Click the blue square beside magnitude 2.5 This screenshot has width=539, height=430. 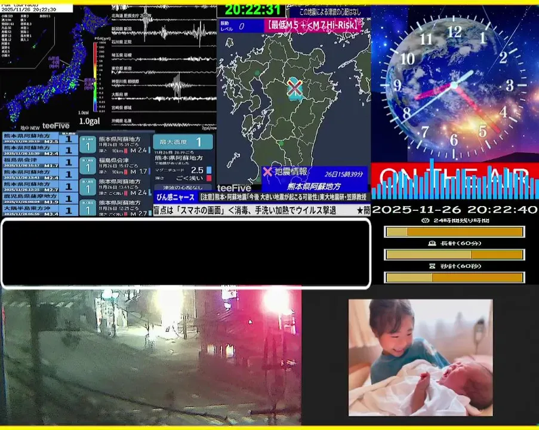209,170
